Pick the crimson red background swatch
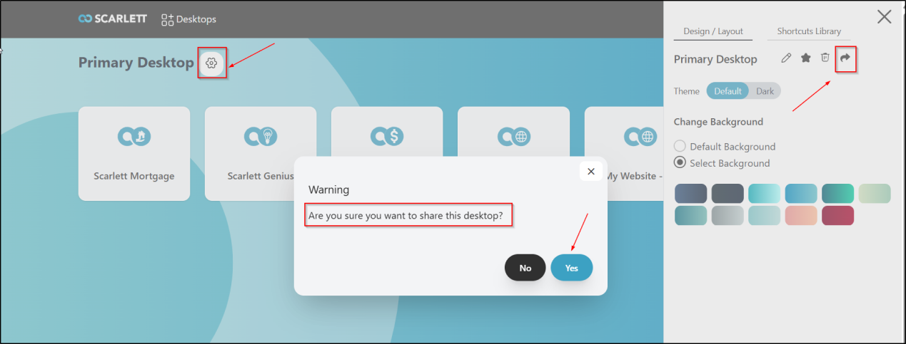 [838, 215]
